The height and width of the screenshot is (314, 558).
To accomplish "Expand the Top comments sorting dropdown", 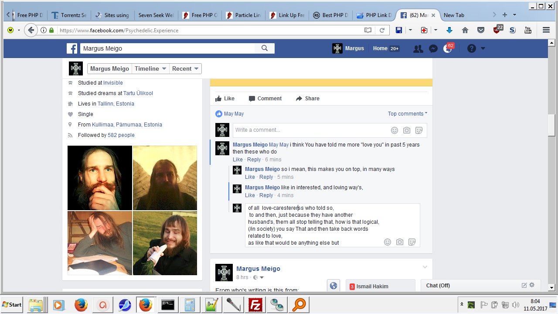I will (408, 114).
